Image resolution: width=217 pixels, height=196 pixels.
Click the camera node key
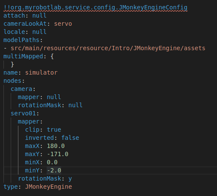[21, 89]
